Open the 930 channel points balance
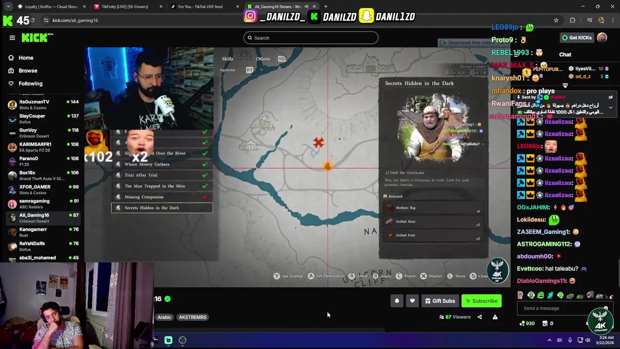This screenshot has height=349, width=620. (x=527, y=323)
